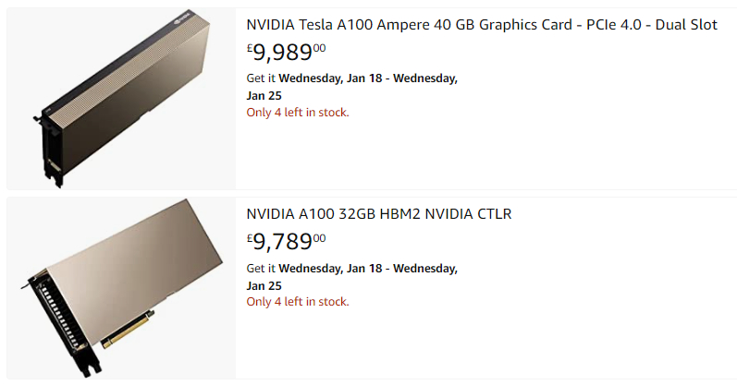
Task: Click "Only 4 left in stock" under the £9,989 price
Action: click(x=298, y=113)
